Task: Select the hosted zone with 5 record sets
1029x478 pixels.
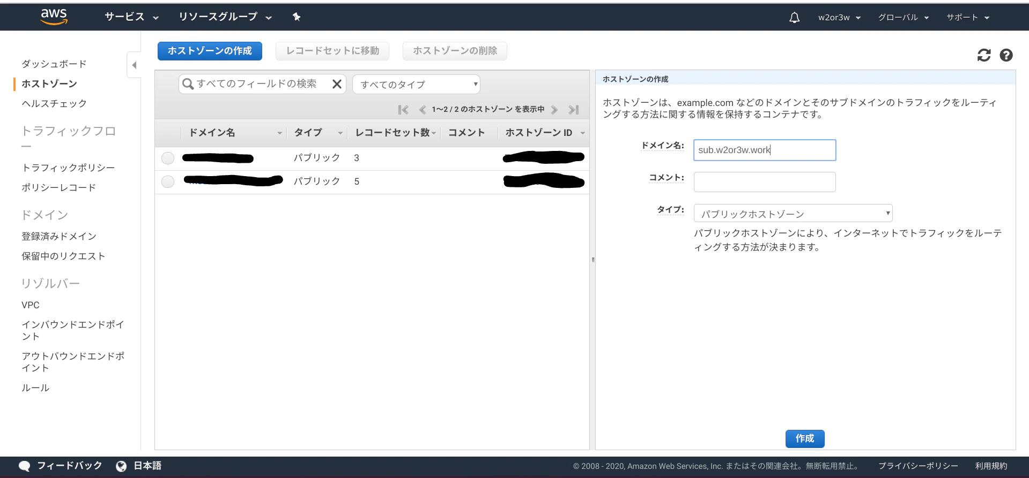Action: (168, 181)
